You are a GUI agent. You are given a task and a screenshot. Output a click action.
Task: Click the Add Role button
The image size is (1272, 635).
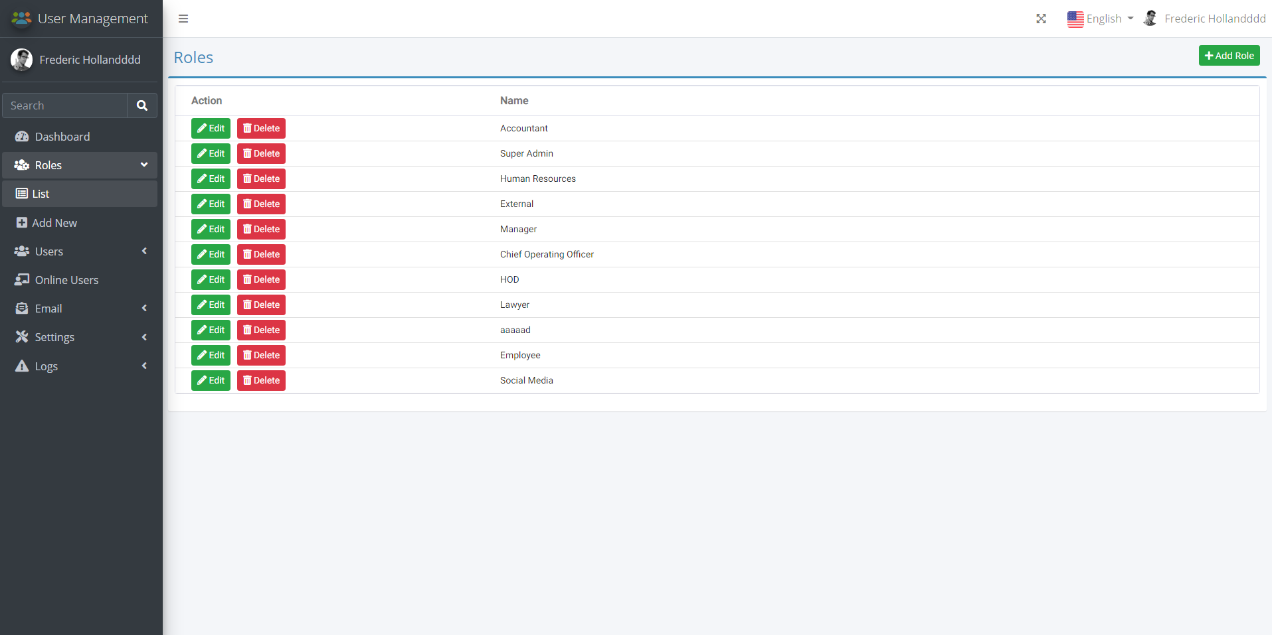(x=1229, y=56)
